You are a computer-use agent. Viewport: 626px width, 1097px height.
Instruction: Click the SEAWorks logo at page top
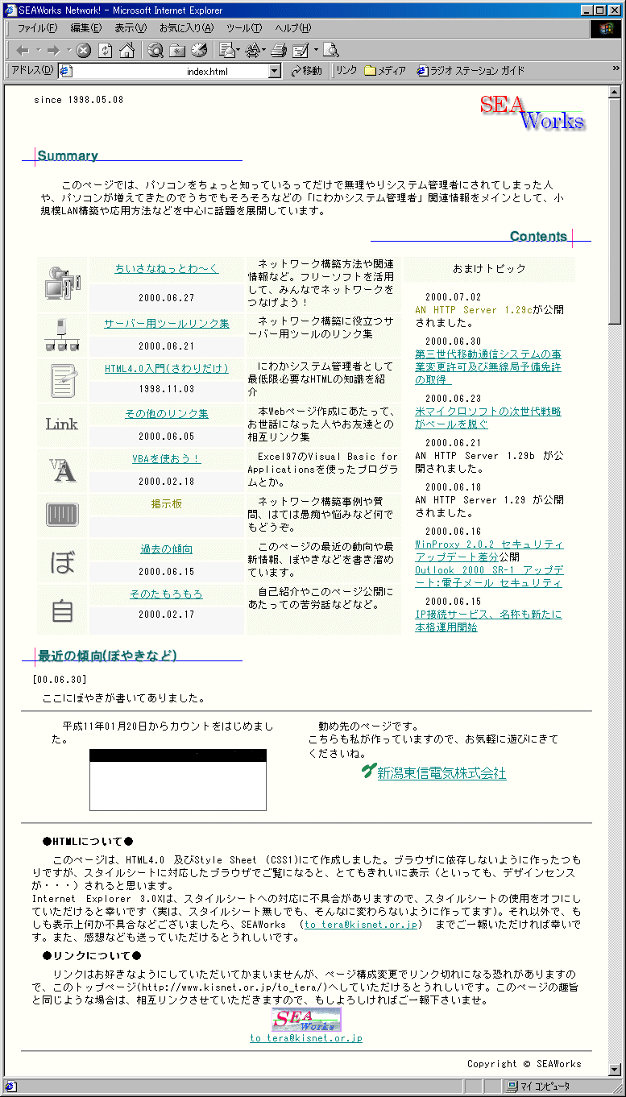pyautogui.click(x=532, y=114)
